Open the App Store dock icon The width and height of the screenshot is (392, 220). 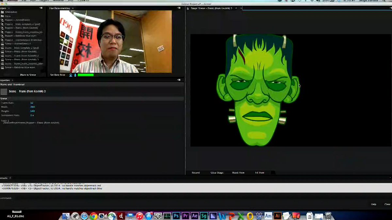click(x=149, y=216)
